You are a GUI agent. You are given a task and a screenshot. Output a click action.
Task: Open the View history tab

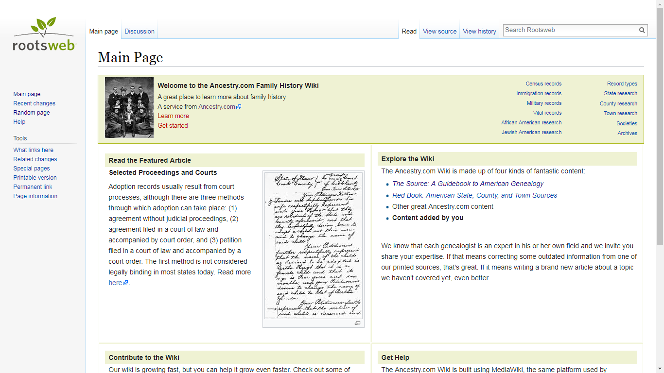[x=479, y=31]
